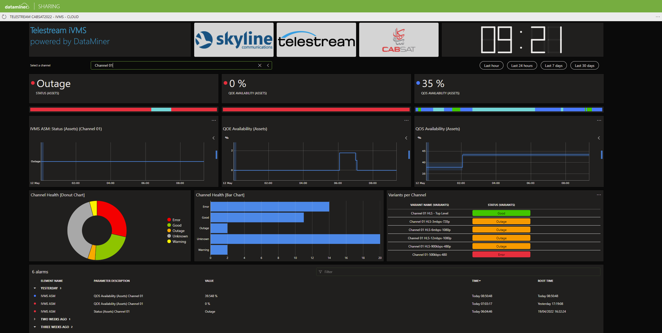Click the red dot beside 0 % QOE
The image size is (662, 333).
click(x=225, y=83)
